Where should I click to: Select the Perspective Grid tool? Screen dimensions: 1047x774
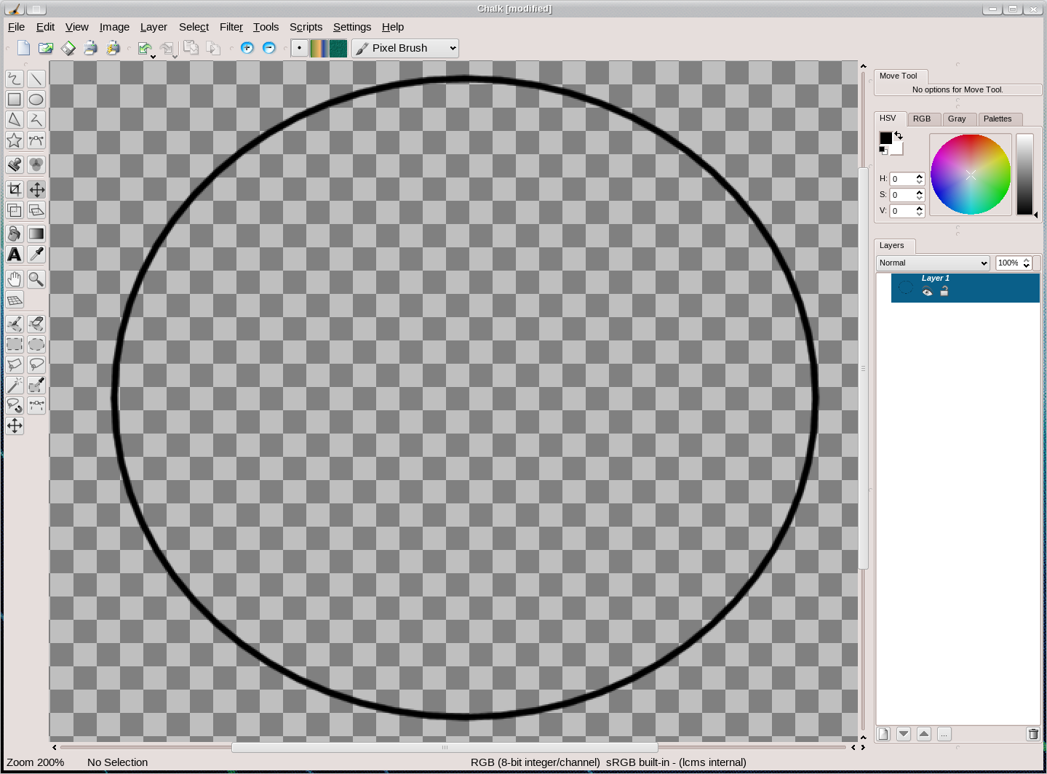coord(15,300)
